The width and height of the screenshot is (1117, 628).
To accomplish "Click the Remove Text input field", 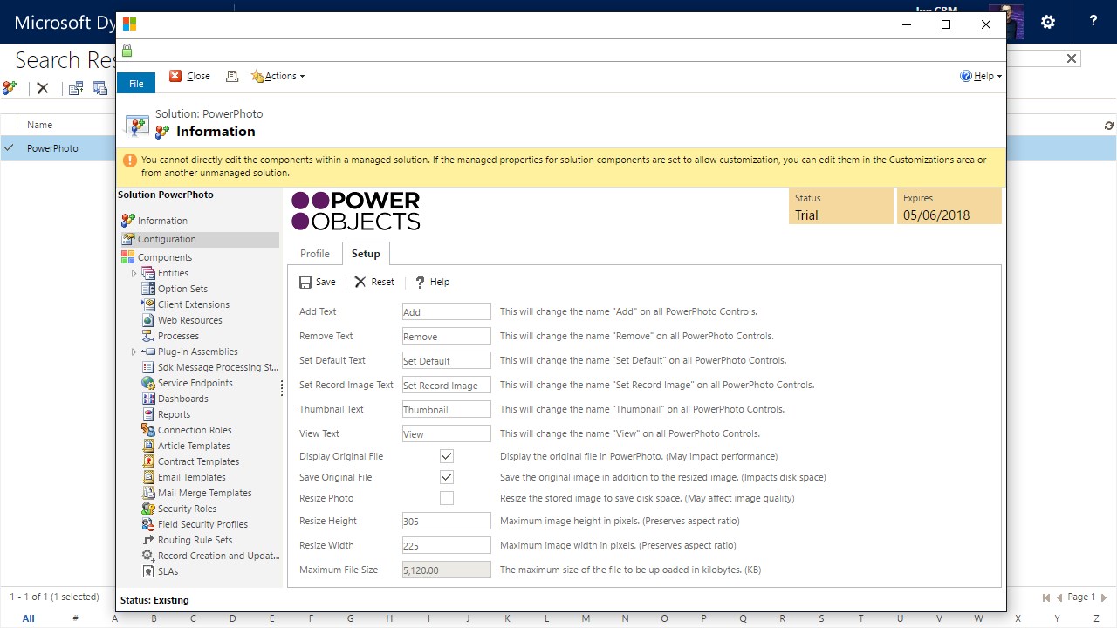I will tap(447, 336).
